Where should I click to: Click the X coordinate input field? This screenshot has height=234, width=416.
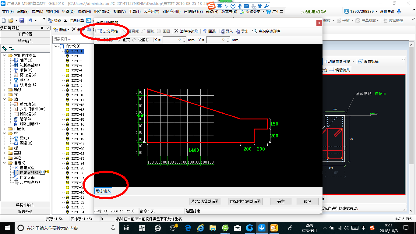174,40
